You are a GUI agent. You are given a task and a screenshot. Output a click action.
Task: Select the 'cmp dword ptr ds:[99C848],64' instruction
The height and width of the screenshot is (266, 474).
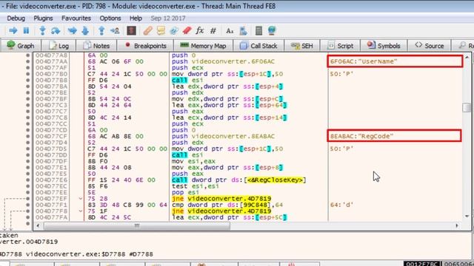(227, 205)
